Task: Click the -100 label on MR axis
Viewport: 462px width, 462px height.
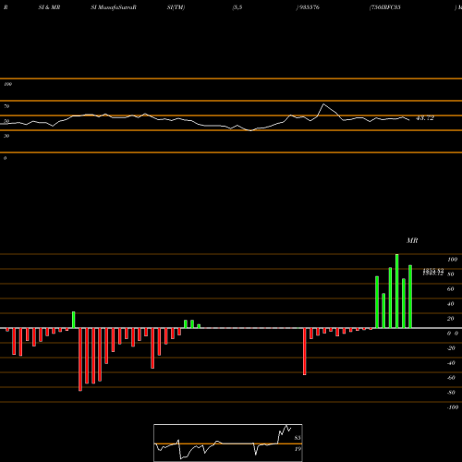Action: [x=453, y=407]
